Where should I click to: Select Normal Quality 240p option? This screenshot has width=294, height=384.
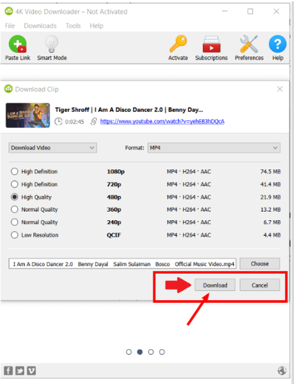tap(15, 222)
